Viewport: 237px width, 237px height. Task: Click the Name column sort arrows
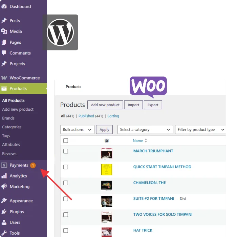pyautogui.click(x=146, y=141)
